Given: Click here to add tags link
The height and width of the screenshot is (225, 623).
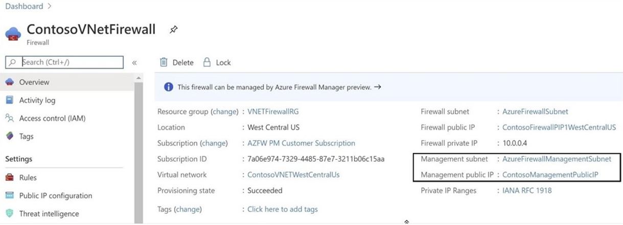Looking at the screenshot, I should click(x=283, y=209).
